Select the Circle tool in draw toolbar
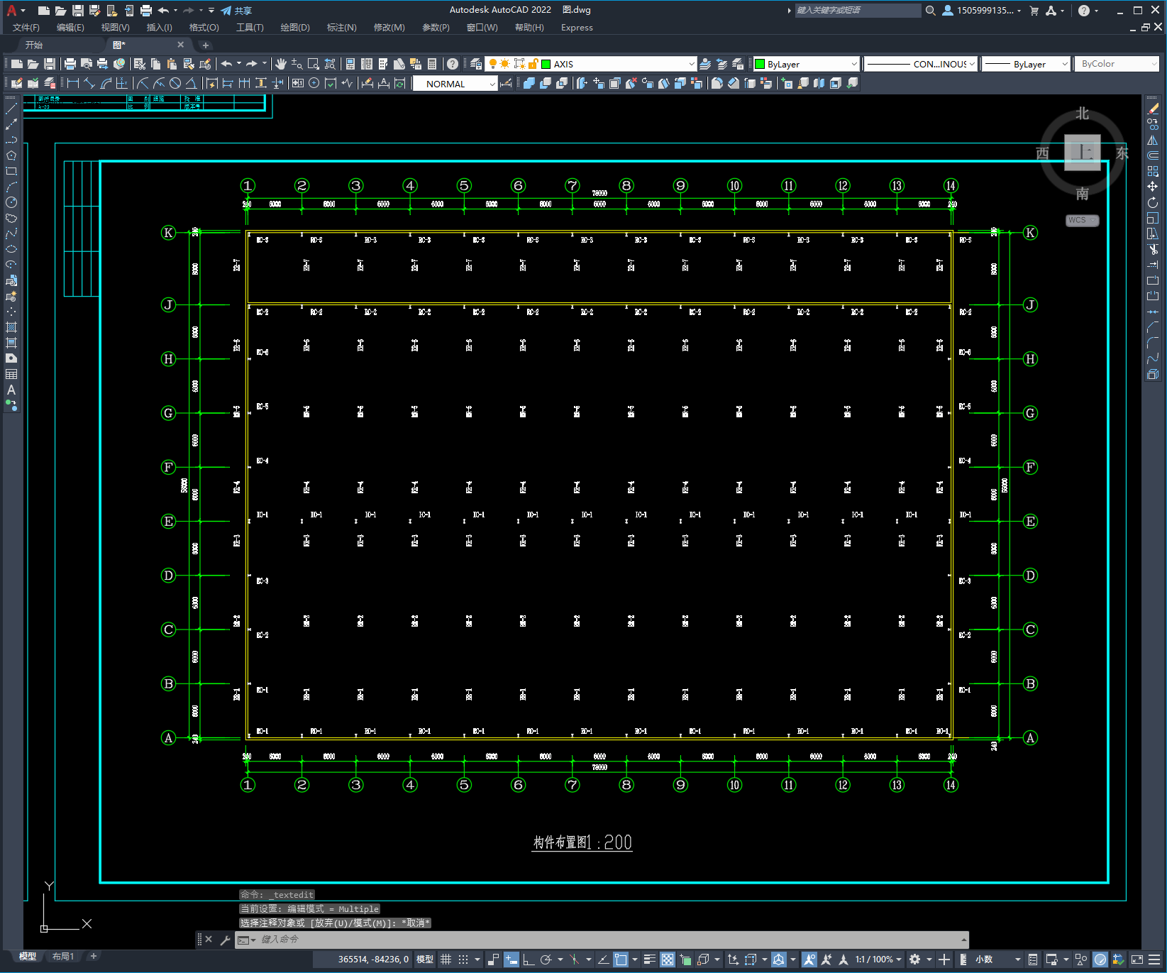The width and height of the screenshot is (1167, 973). [x=11, y=202]
